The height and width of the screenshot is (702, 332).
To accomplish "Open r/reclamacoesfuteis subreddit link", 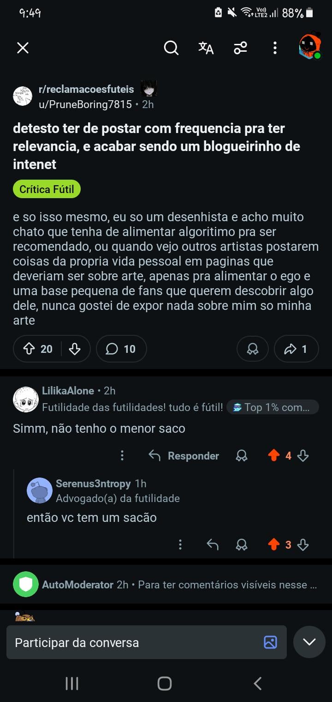I will 86,89.
